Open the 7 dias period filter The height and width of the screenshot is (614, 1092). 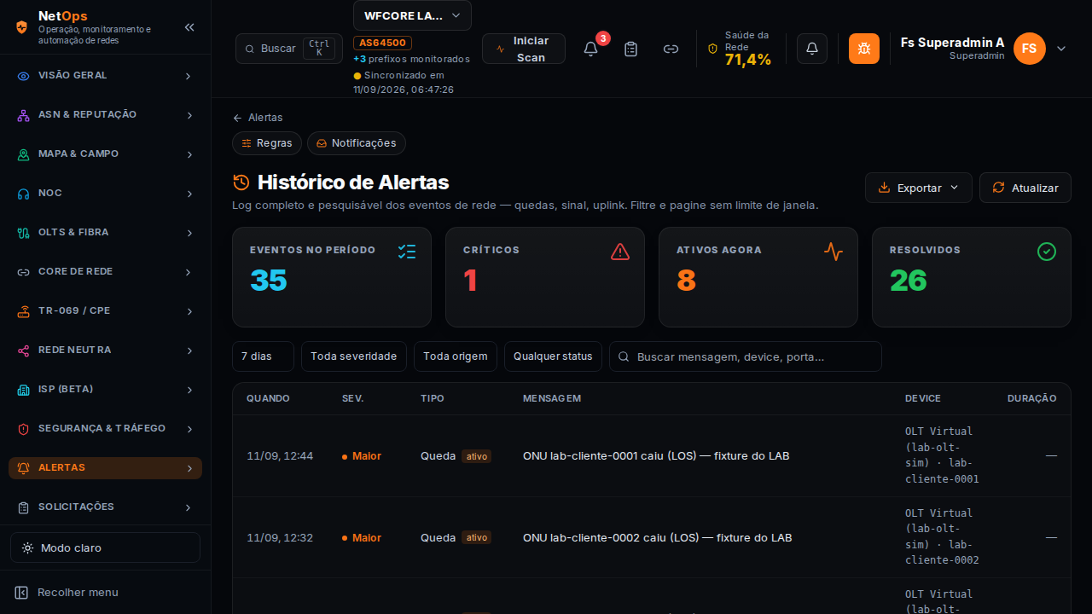(x=263, y=356)
